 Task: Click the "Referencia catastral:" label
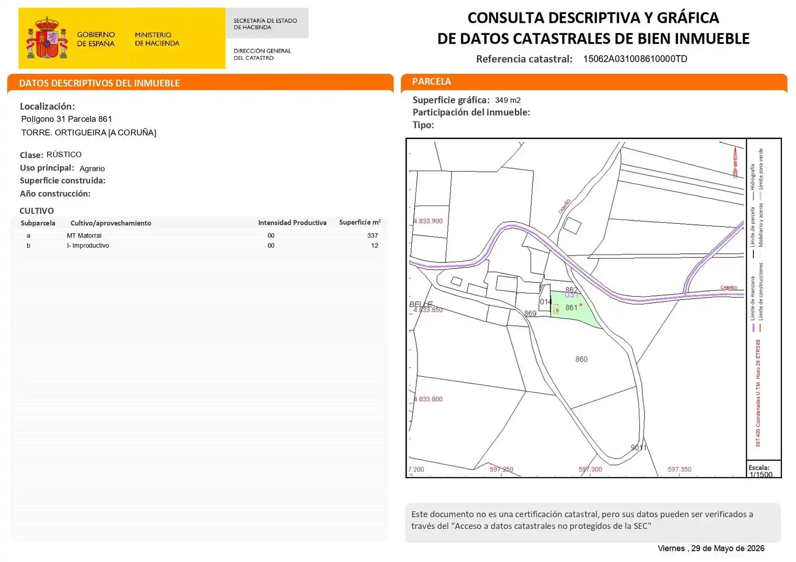coord(524,59)
